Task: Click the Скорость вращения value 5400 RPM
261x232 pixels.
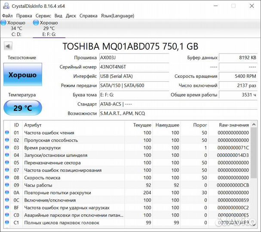Action: [238, 76]
